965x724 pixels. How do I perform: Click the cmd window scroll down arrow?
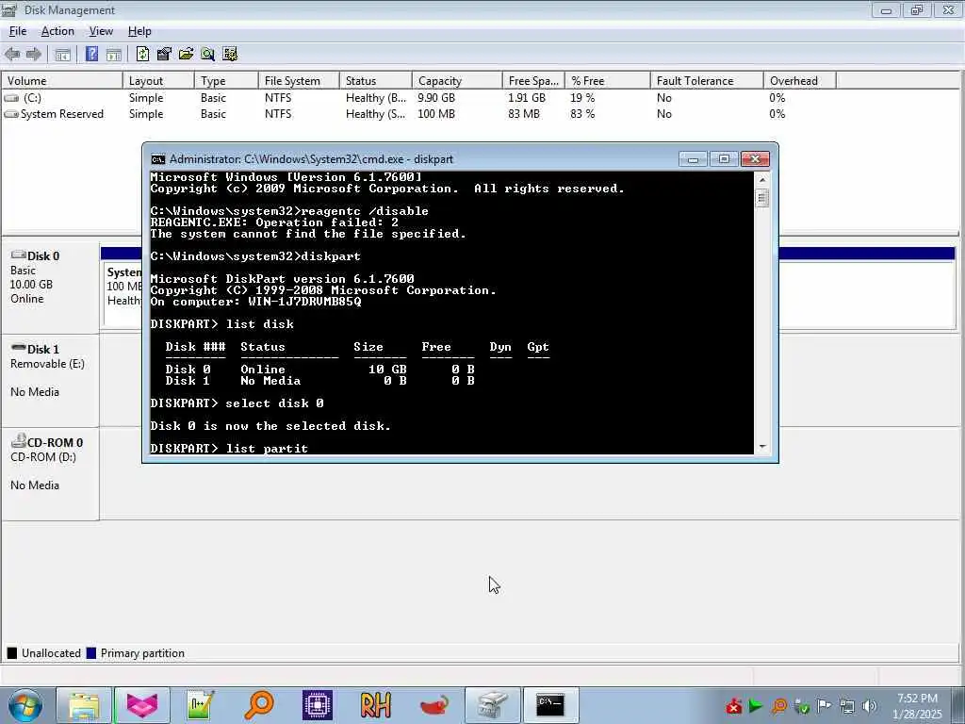[x=762, y=446]
